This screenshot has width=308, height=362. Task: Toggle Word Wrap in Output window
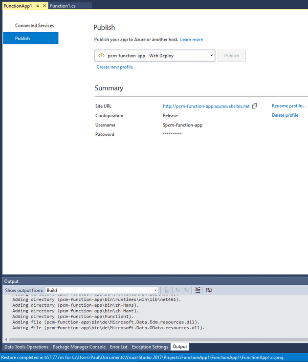tap(209, 290)
